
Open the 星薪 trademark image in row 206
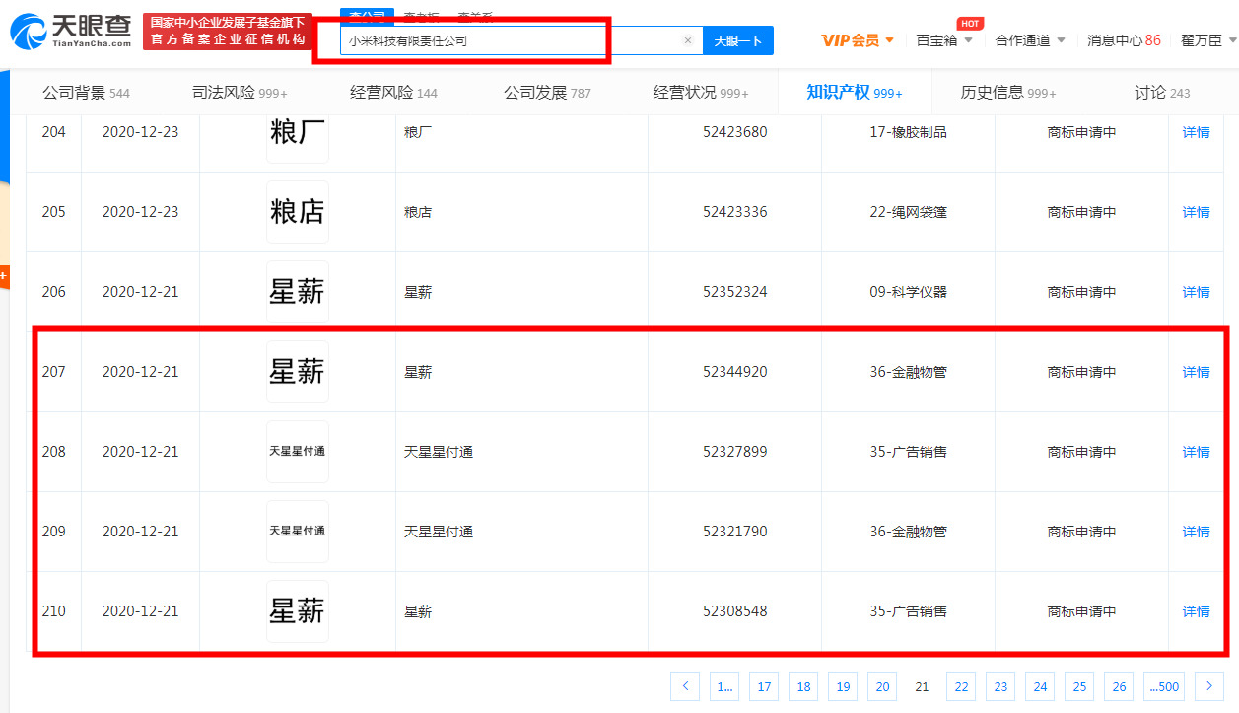(298, 292)
